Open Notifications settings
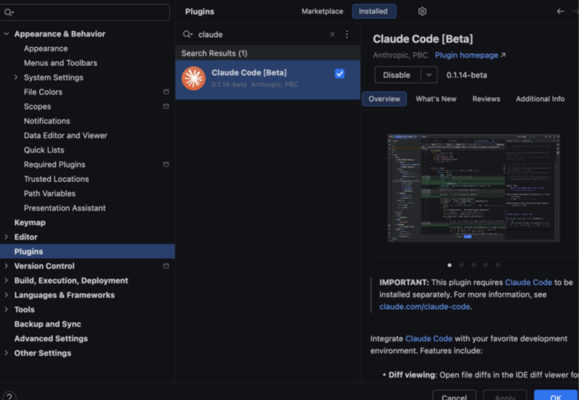This screenshot has width=579, height=400. tap(47, 121)
